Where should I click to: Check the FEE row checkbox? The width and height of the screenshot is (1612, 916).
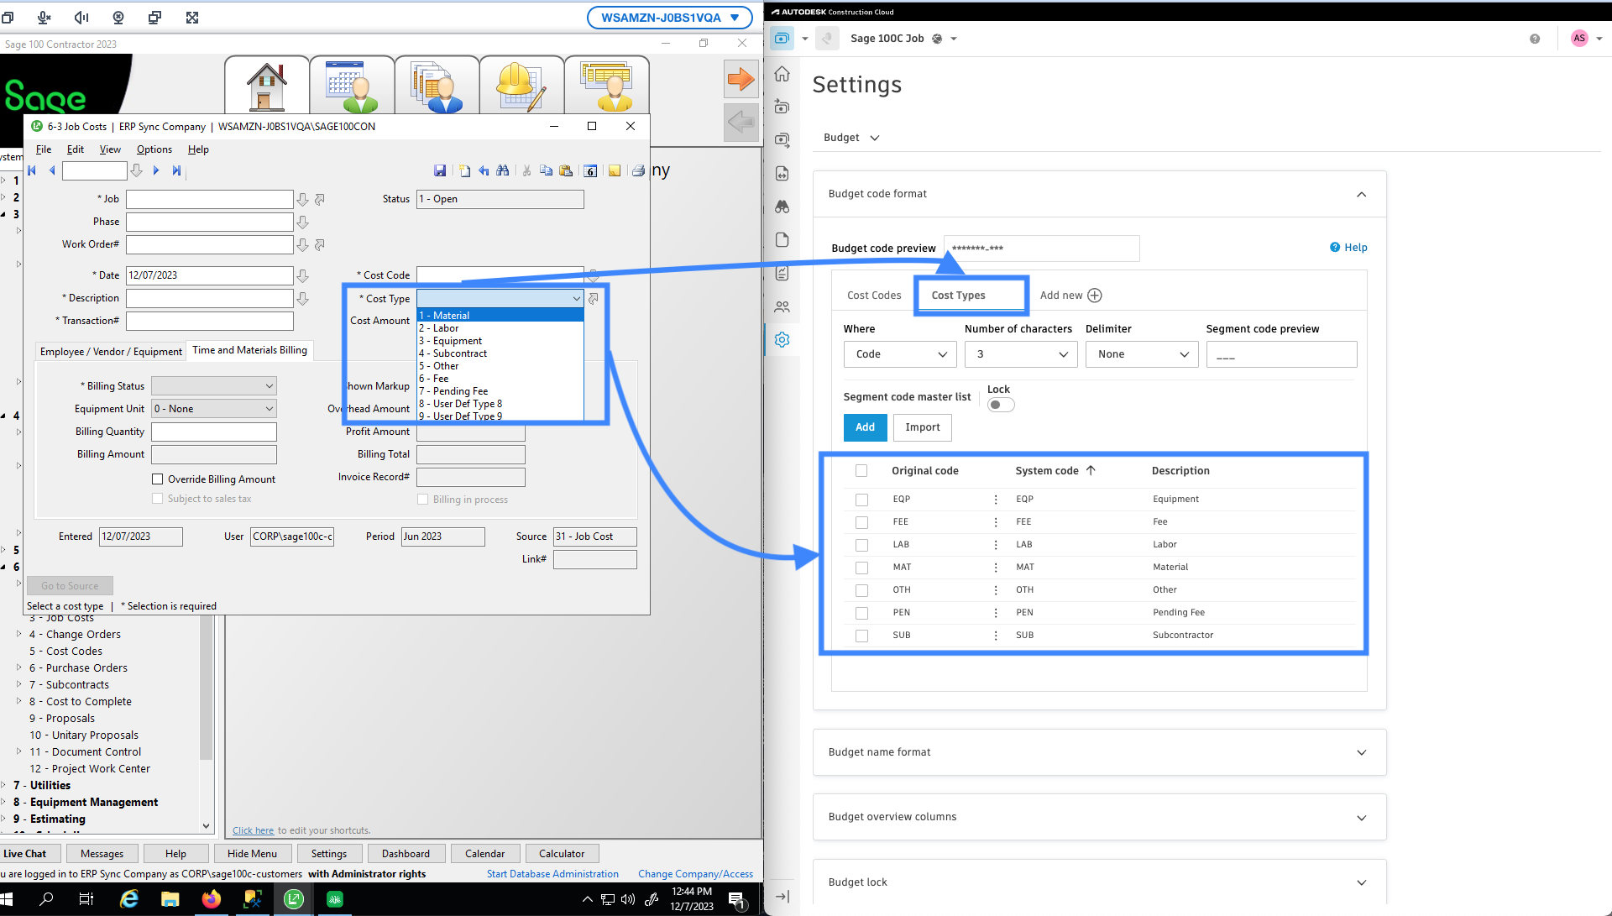click(861, 522)
